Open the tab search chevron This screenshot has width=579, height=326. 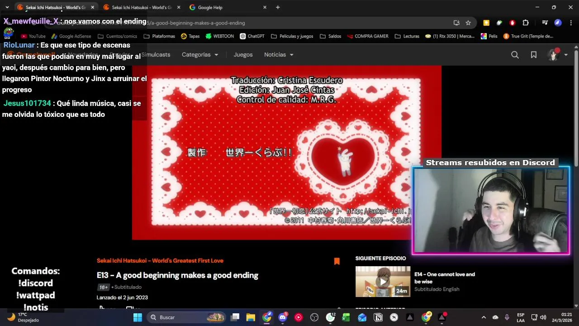(x=7, y=7)
